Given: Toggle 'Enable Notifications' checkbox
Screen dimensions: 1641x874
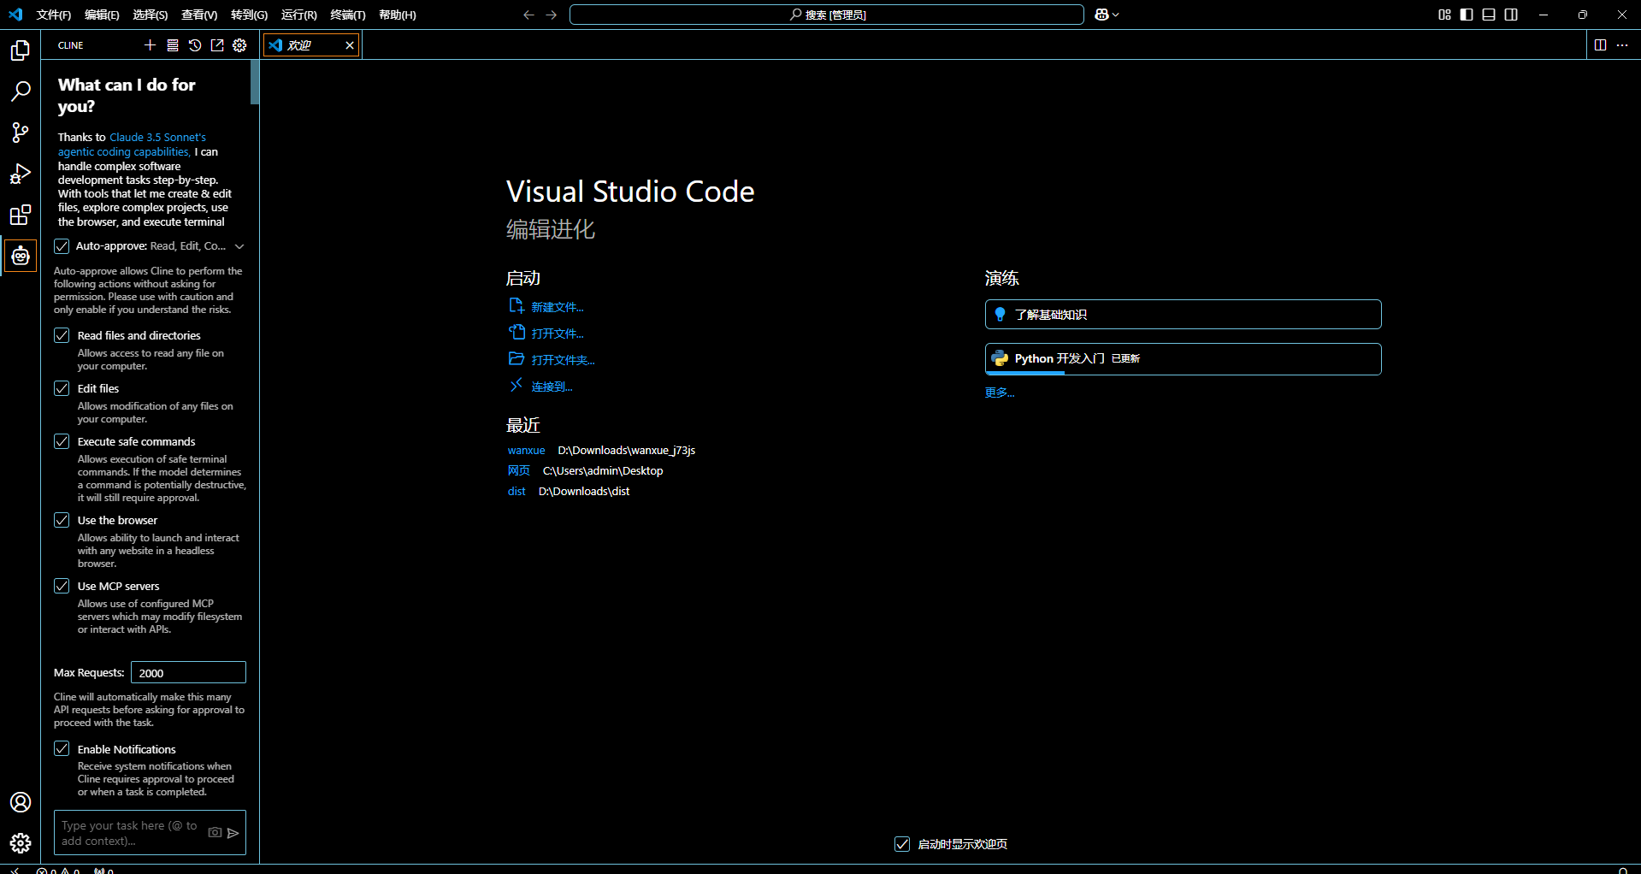Looking at the screenshot, I should click(62, 749).
